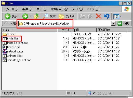Select the install.bat file icon

pos(5,38)
